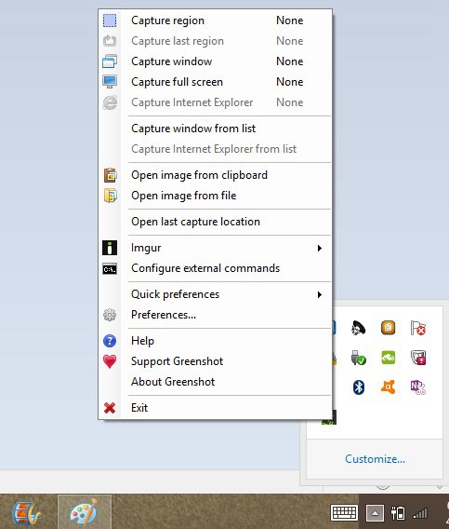449x529 pixels.
Task: Click the Open image from clipboard icon
Action: [x=110, y=175]
